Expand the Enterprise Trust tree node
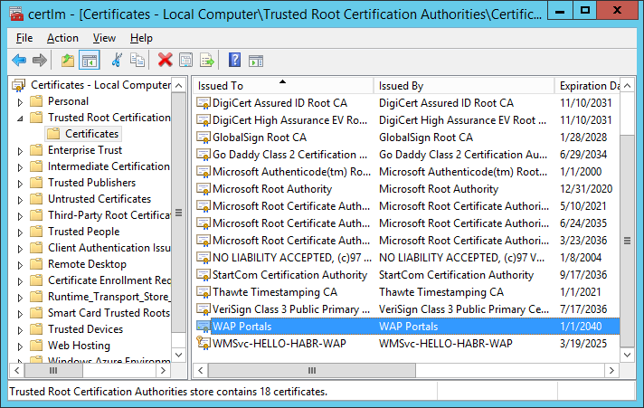 [x=20, y=151]
